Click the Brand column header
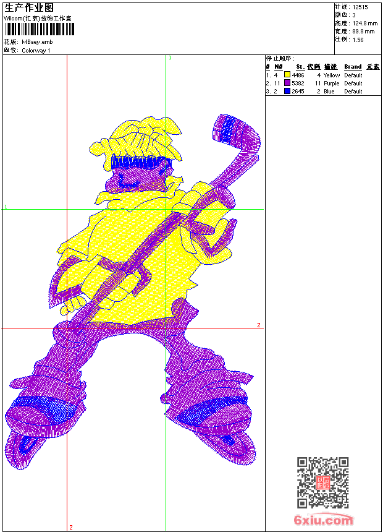 [x=353, y=67]
